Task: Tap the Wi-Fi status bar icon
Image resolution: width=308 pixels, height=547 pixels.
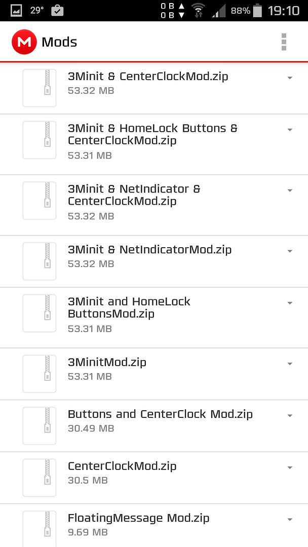Action: pos(198,10)
